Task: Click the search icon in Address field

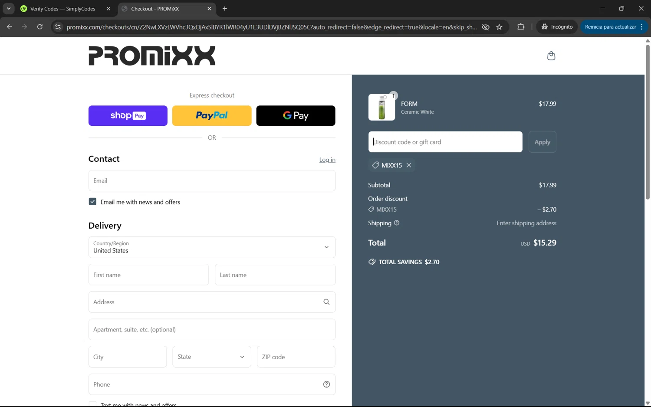Action: [x=326, y=302]
